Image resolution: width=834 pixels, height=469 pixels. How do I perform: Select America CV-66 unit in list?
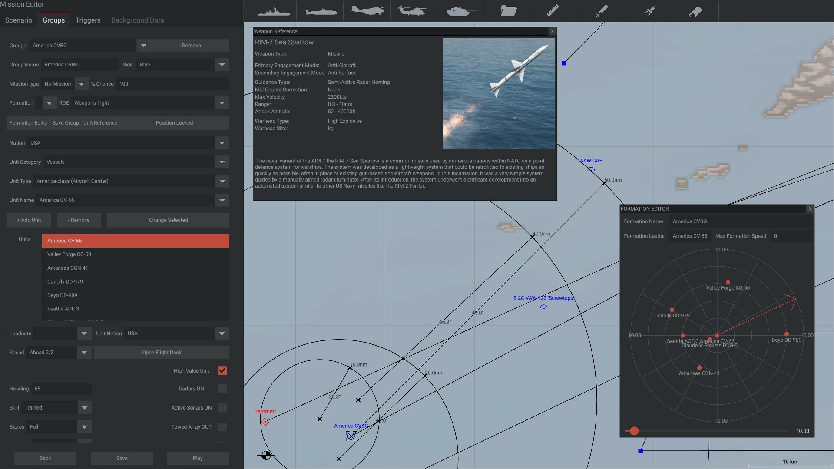click(x=135, y=241)
